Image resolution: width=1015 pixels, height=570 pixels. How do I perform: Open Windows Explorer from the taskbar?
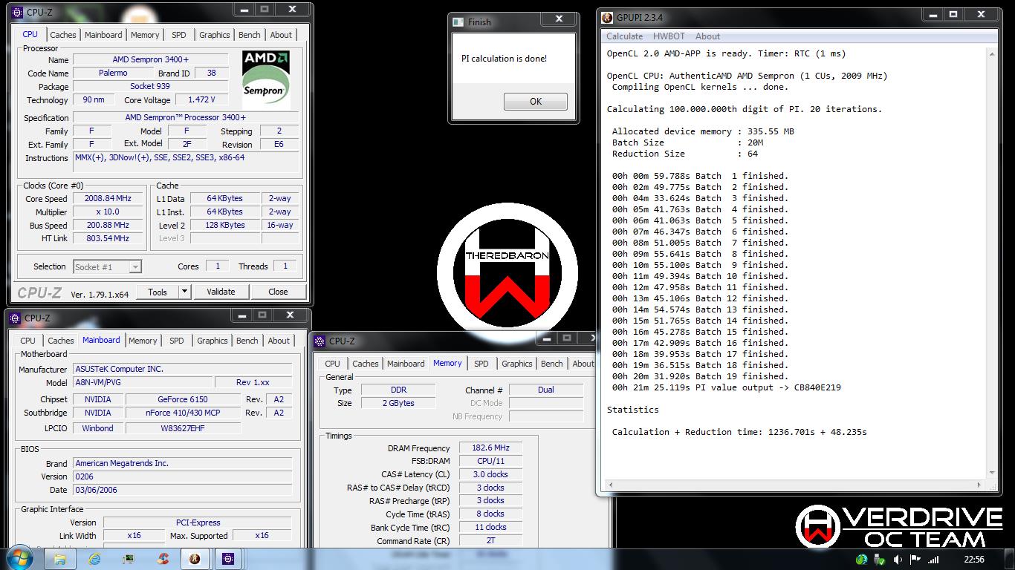pyautogui.click(x=60, y=559)
